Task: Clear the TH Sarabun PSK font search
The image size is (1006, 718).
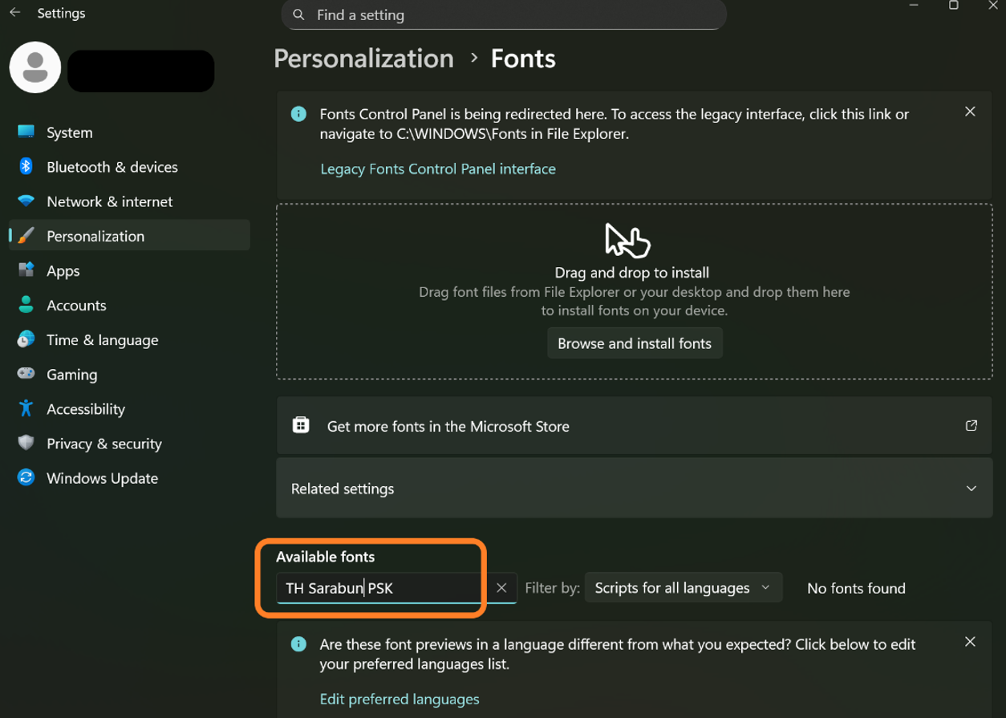Action: click(501, 588)
